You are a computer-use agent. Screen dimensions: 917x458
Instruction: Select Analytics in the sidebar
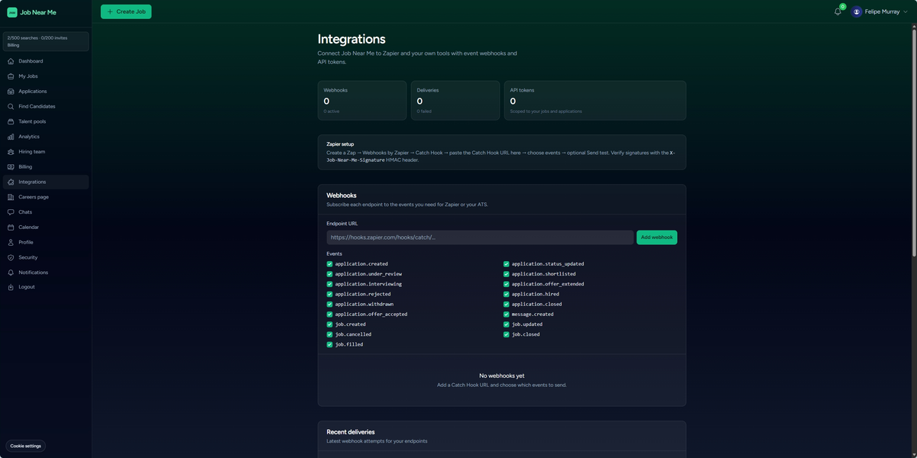click(46, 137)
